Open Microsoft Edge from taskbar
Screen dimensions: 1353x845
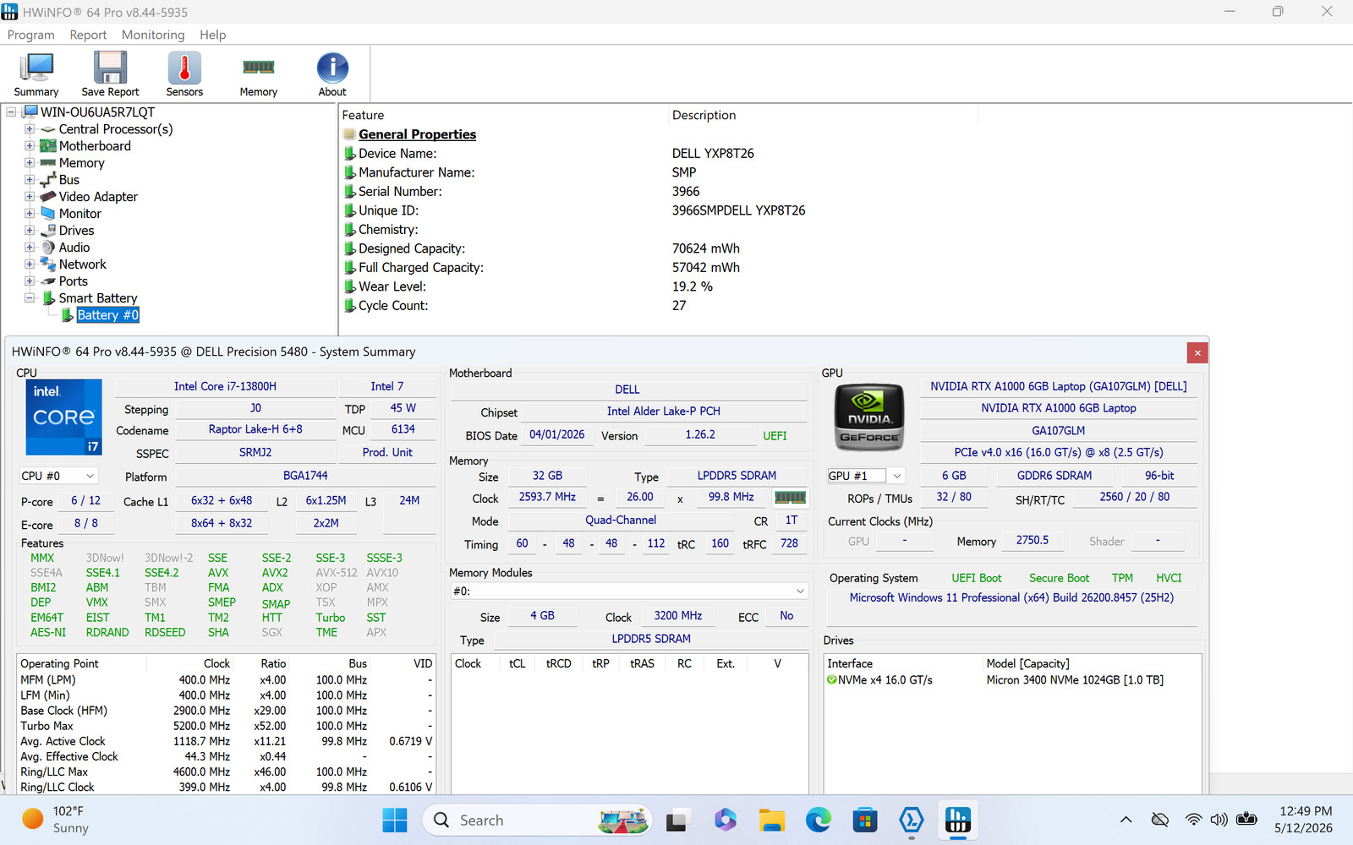click(818, 820)
